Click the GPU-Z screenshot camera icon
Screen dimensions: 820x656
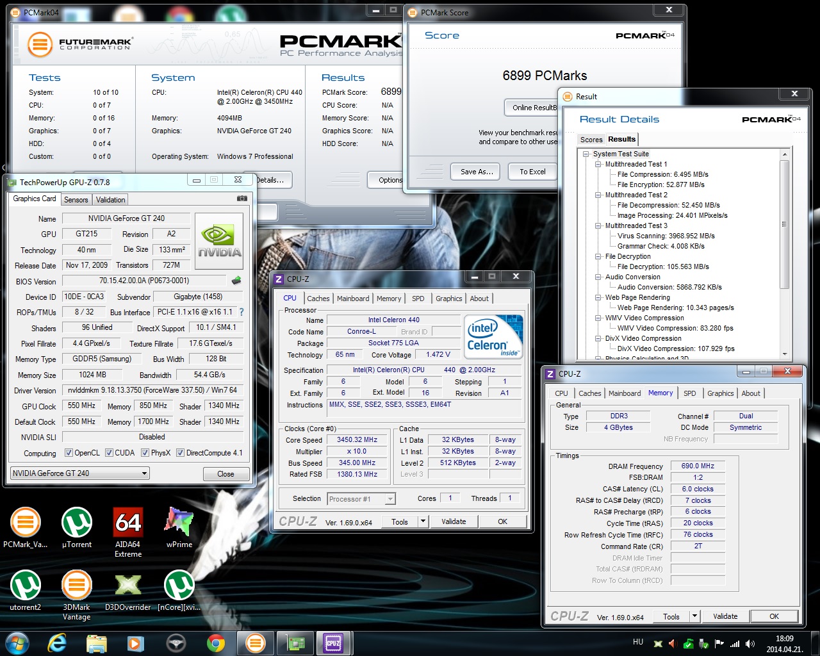242,199
